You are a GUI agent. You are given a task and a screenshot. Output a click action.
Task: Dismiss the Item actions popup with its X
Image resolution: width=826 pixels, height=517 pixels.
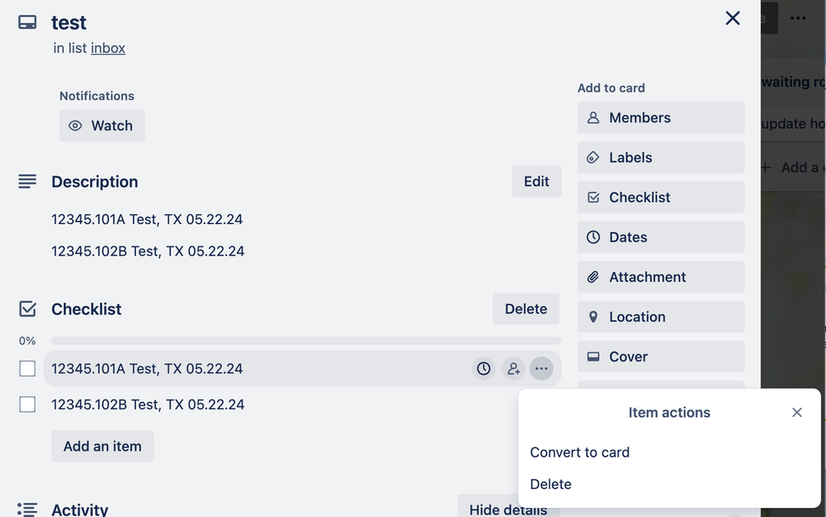(x=796, y=412)
